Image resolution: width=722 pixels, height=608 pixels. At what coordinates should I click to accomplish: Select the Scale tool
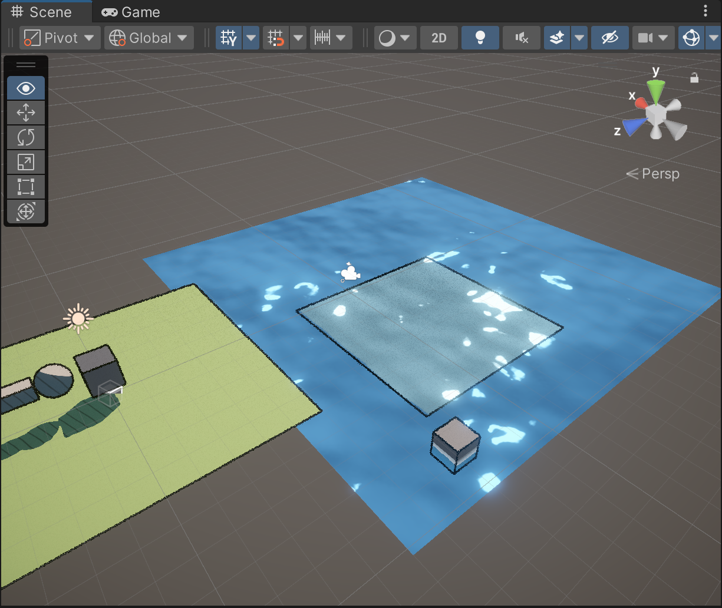click(x=26, y=162)
